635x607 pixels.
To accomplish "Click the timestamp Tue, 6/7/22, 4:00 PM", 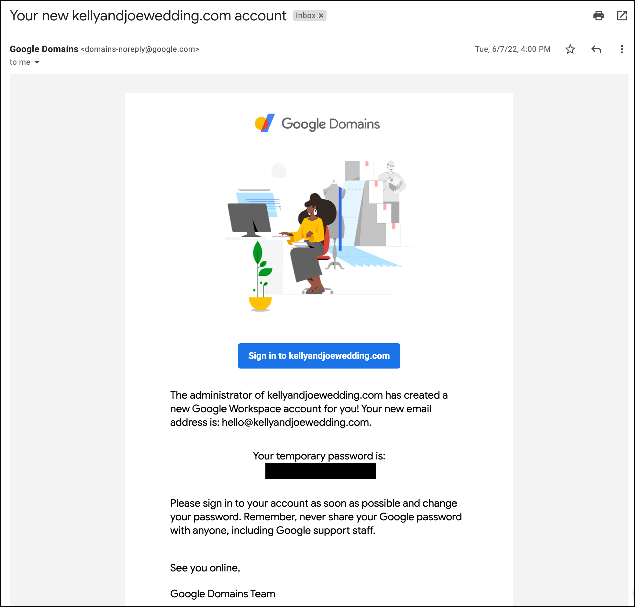I will pyautogui.click(x=513, y=49).
